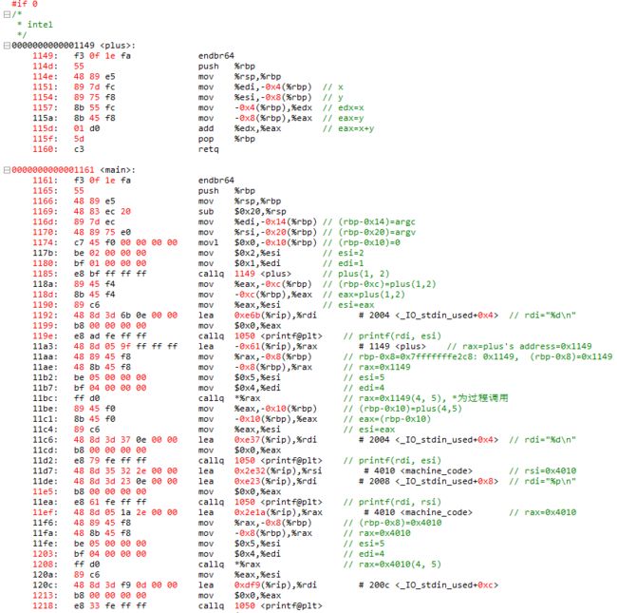Click the "retq" instruction
This screenshot has height=613, width=617.
pos(208,149)
